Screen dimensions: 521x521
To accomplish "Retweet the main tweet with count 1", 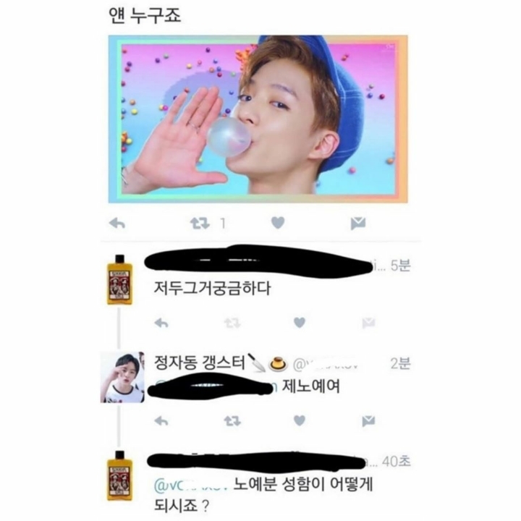I will coord(200,224).
